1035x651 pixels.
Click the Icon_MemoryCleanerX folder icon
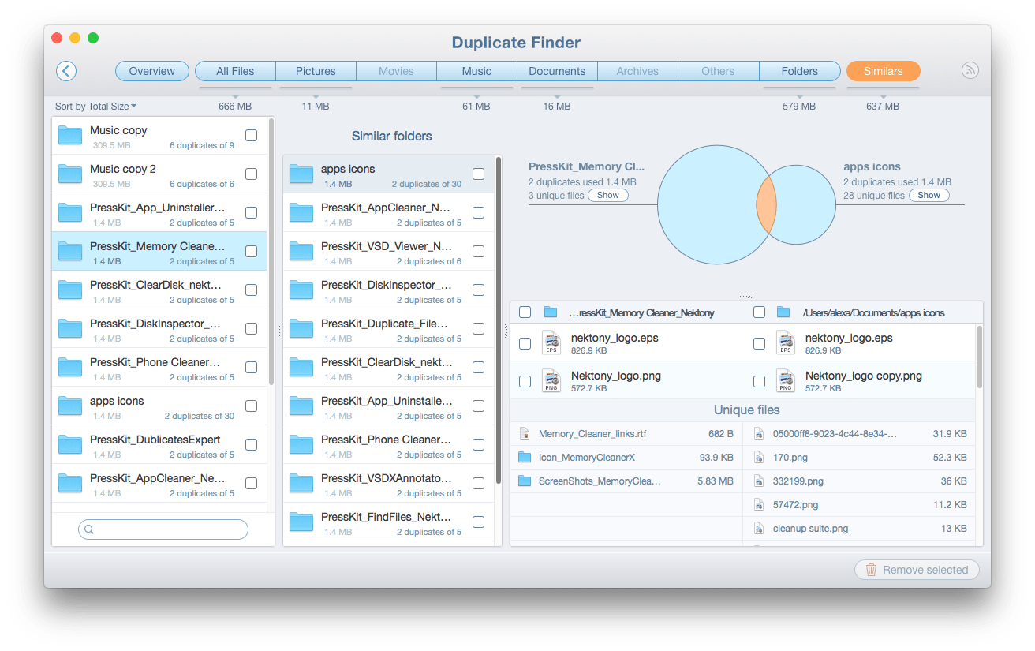click(525, 457)
